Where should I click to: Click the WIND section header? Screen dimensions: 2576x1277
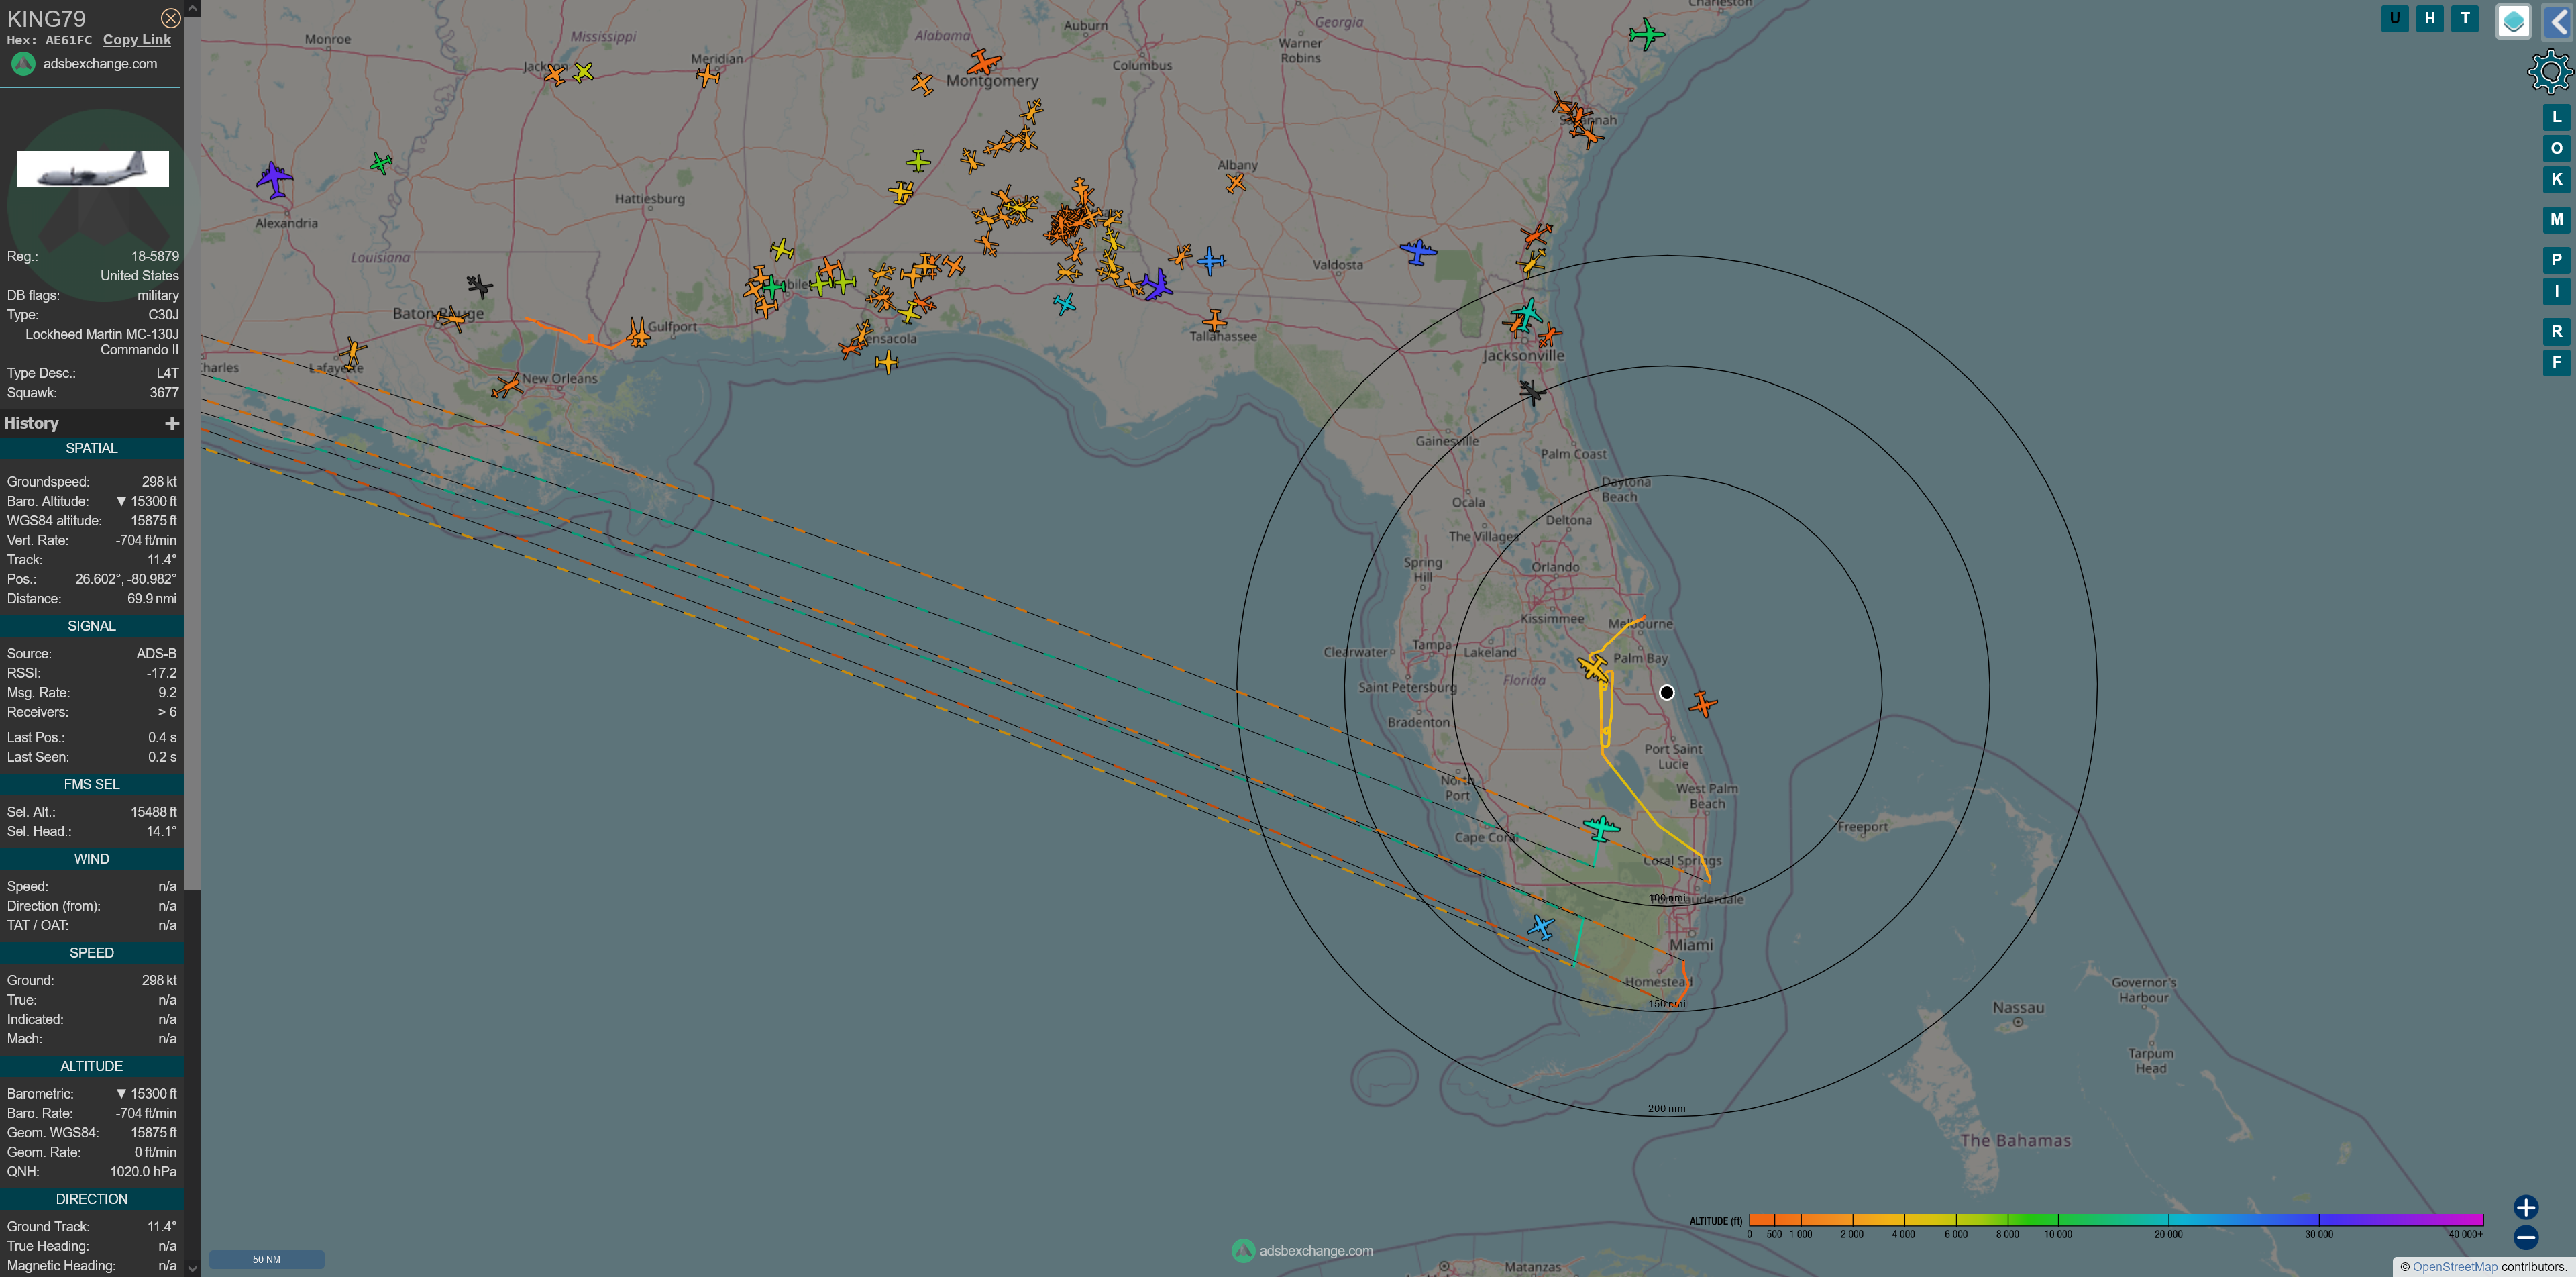[x=92, y=859]
